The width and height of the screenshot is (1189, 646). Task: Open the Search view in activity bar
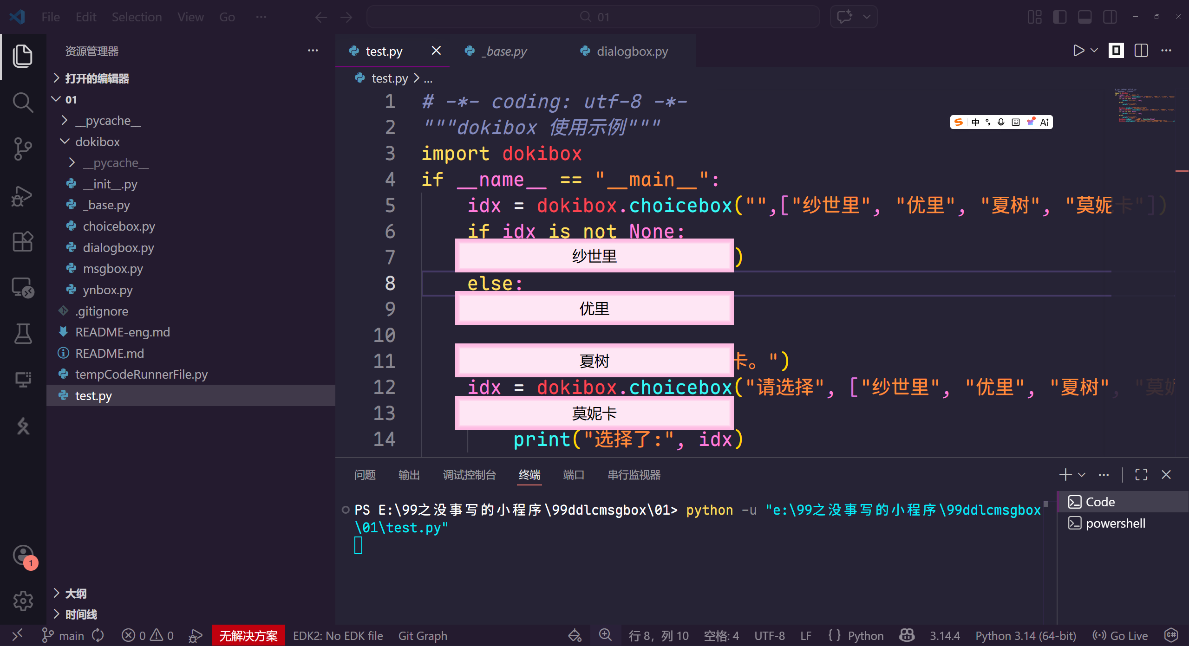tap(23, 103)
